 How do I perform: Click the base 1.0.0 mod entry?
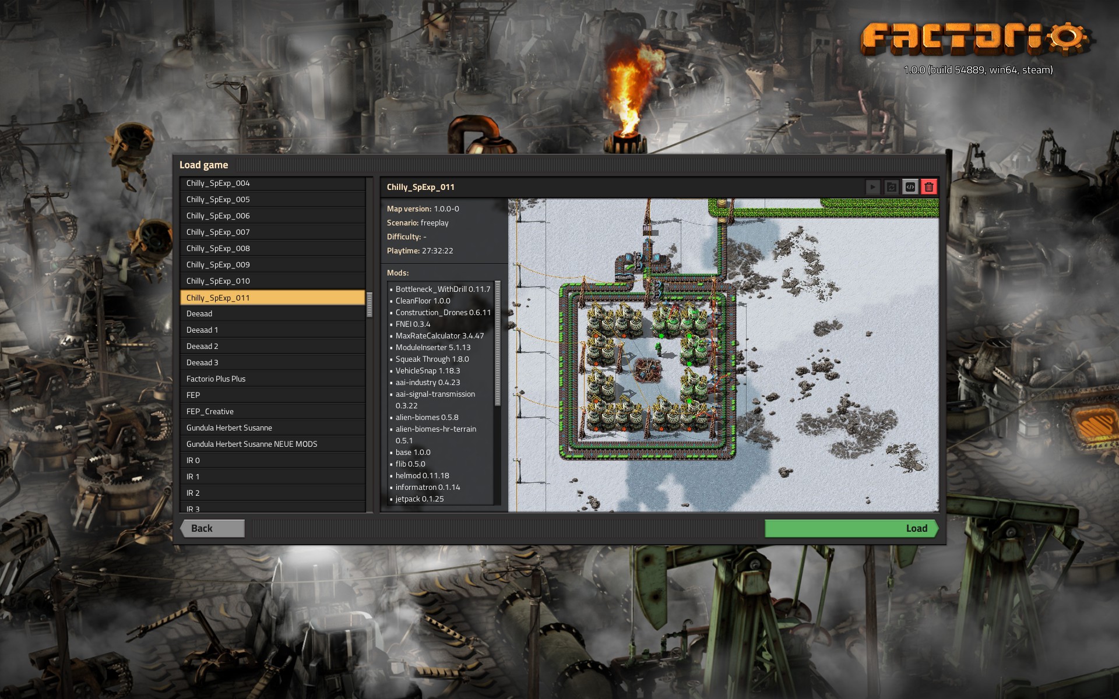413,452
